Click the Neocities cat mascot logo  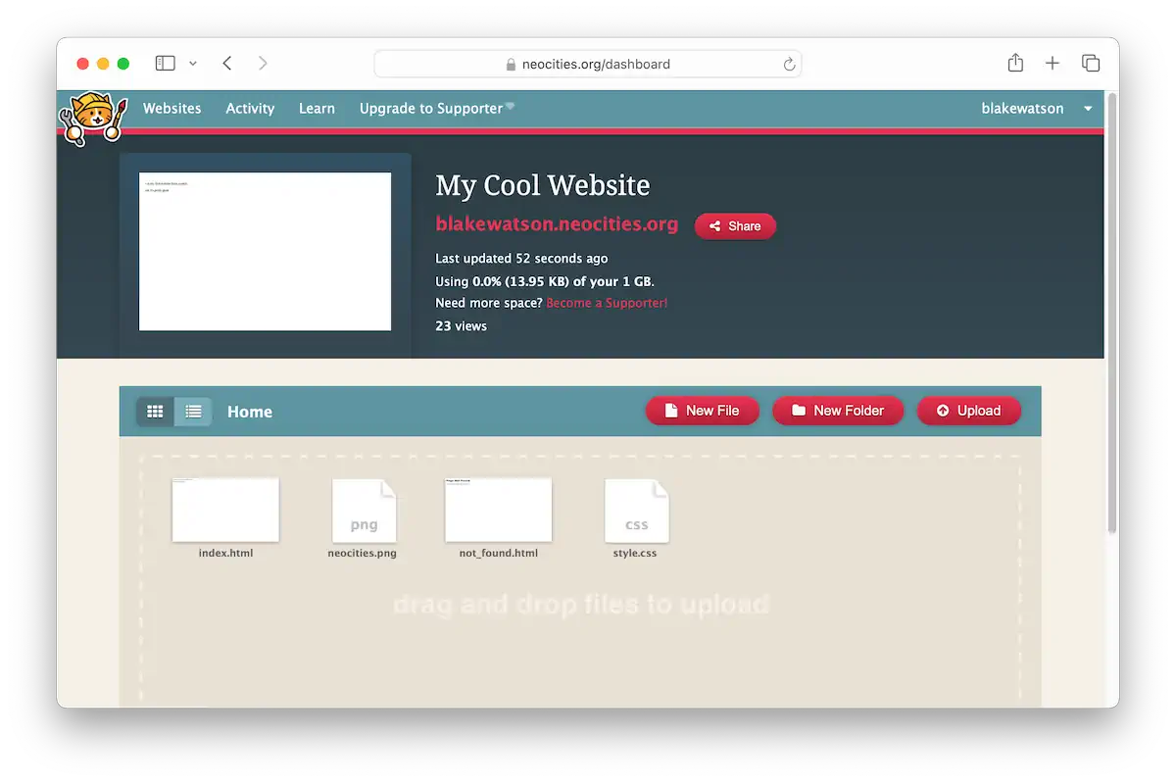coord(91,117)
